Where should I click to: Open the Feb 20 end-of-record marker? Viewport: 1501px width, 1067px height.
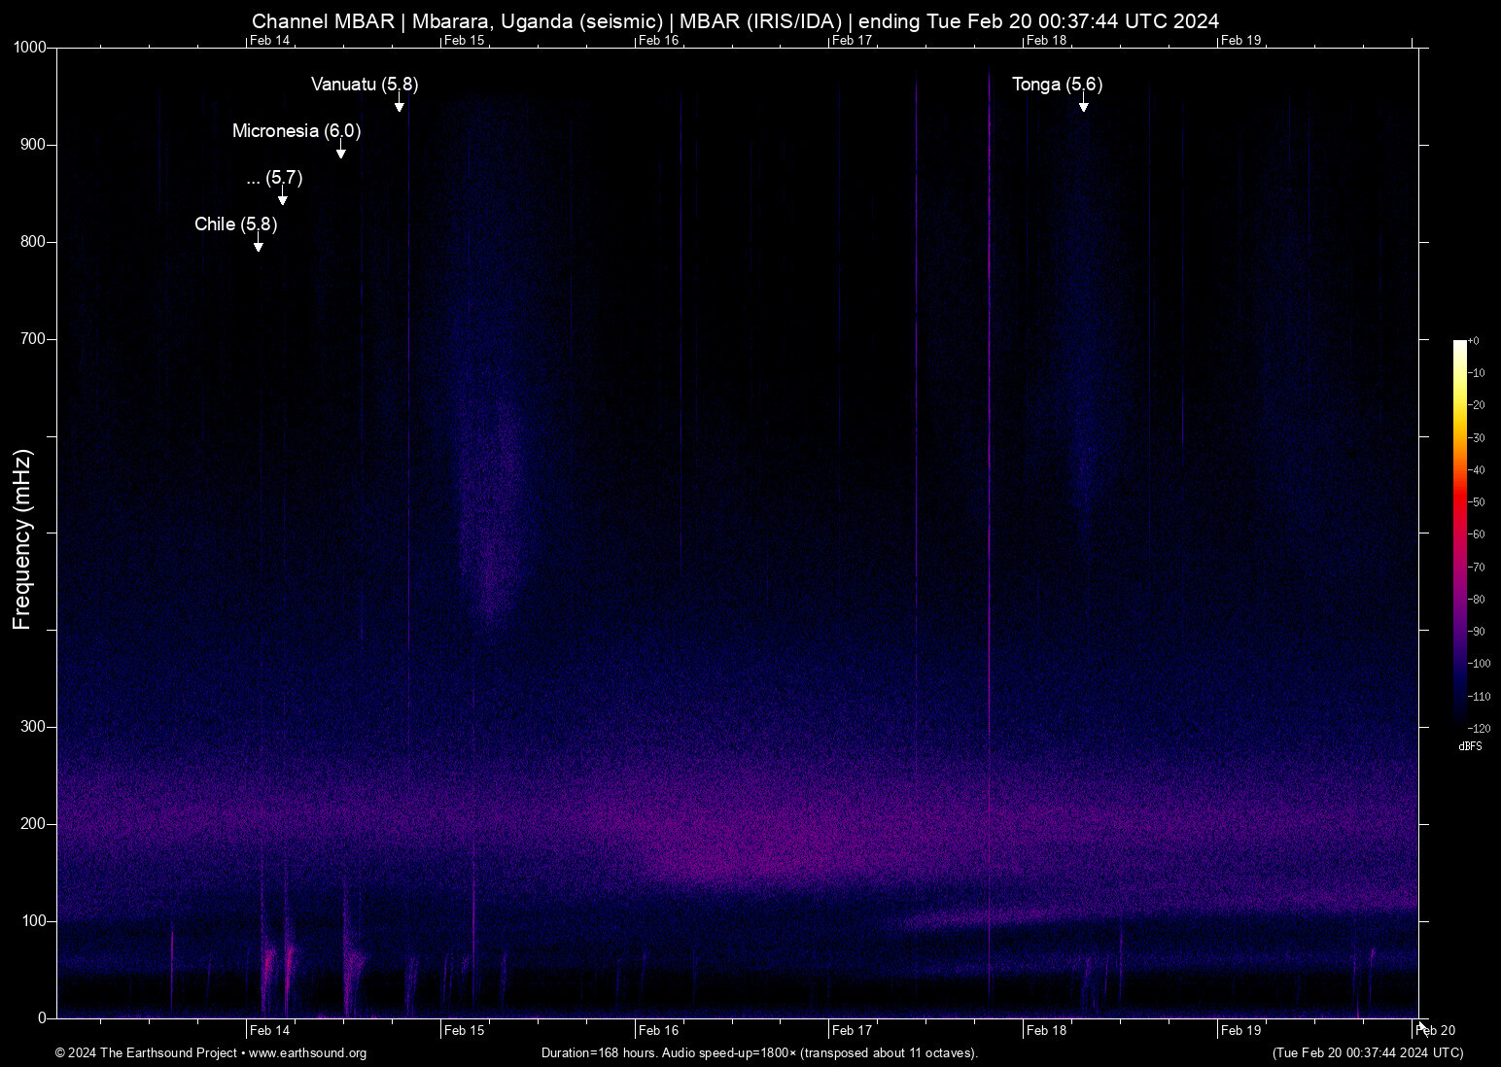1434,1029
